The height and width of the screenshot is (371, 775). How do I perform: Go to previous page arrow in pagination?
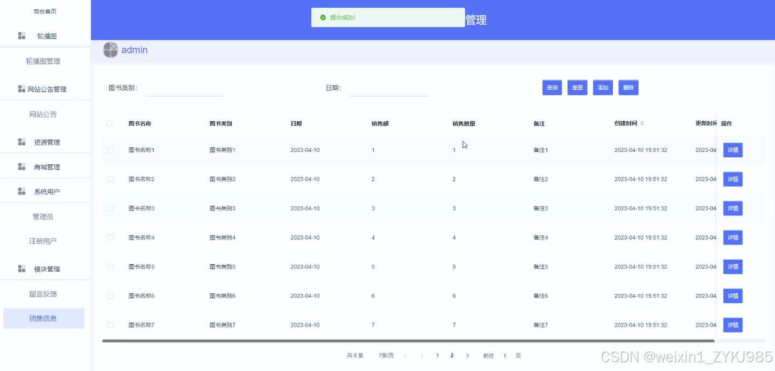coord(421,356)
